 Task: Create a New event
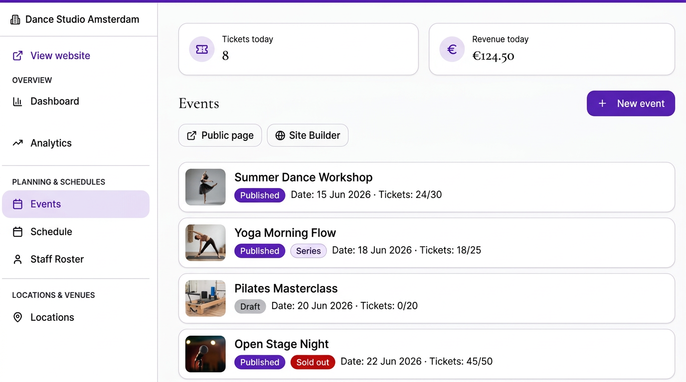631,103
